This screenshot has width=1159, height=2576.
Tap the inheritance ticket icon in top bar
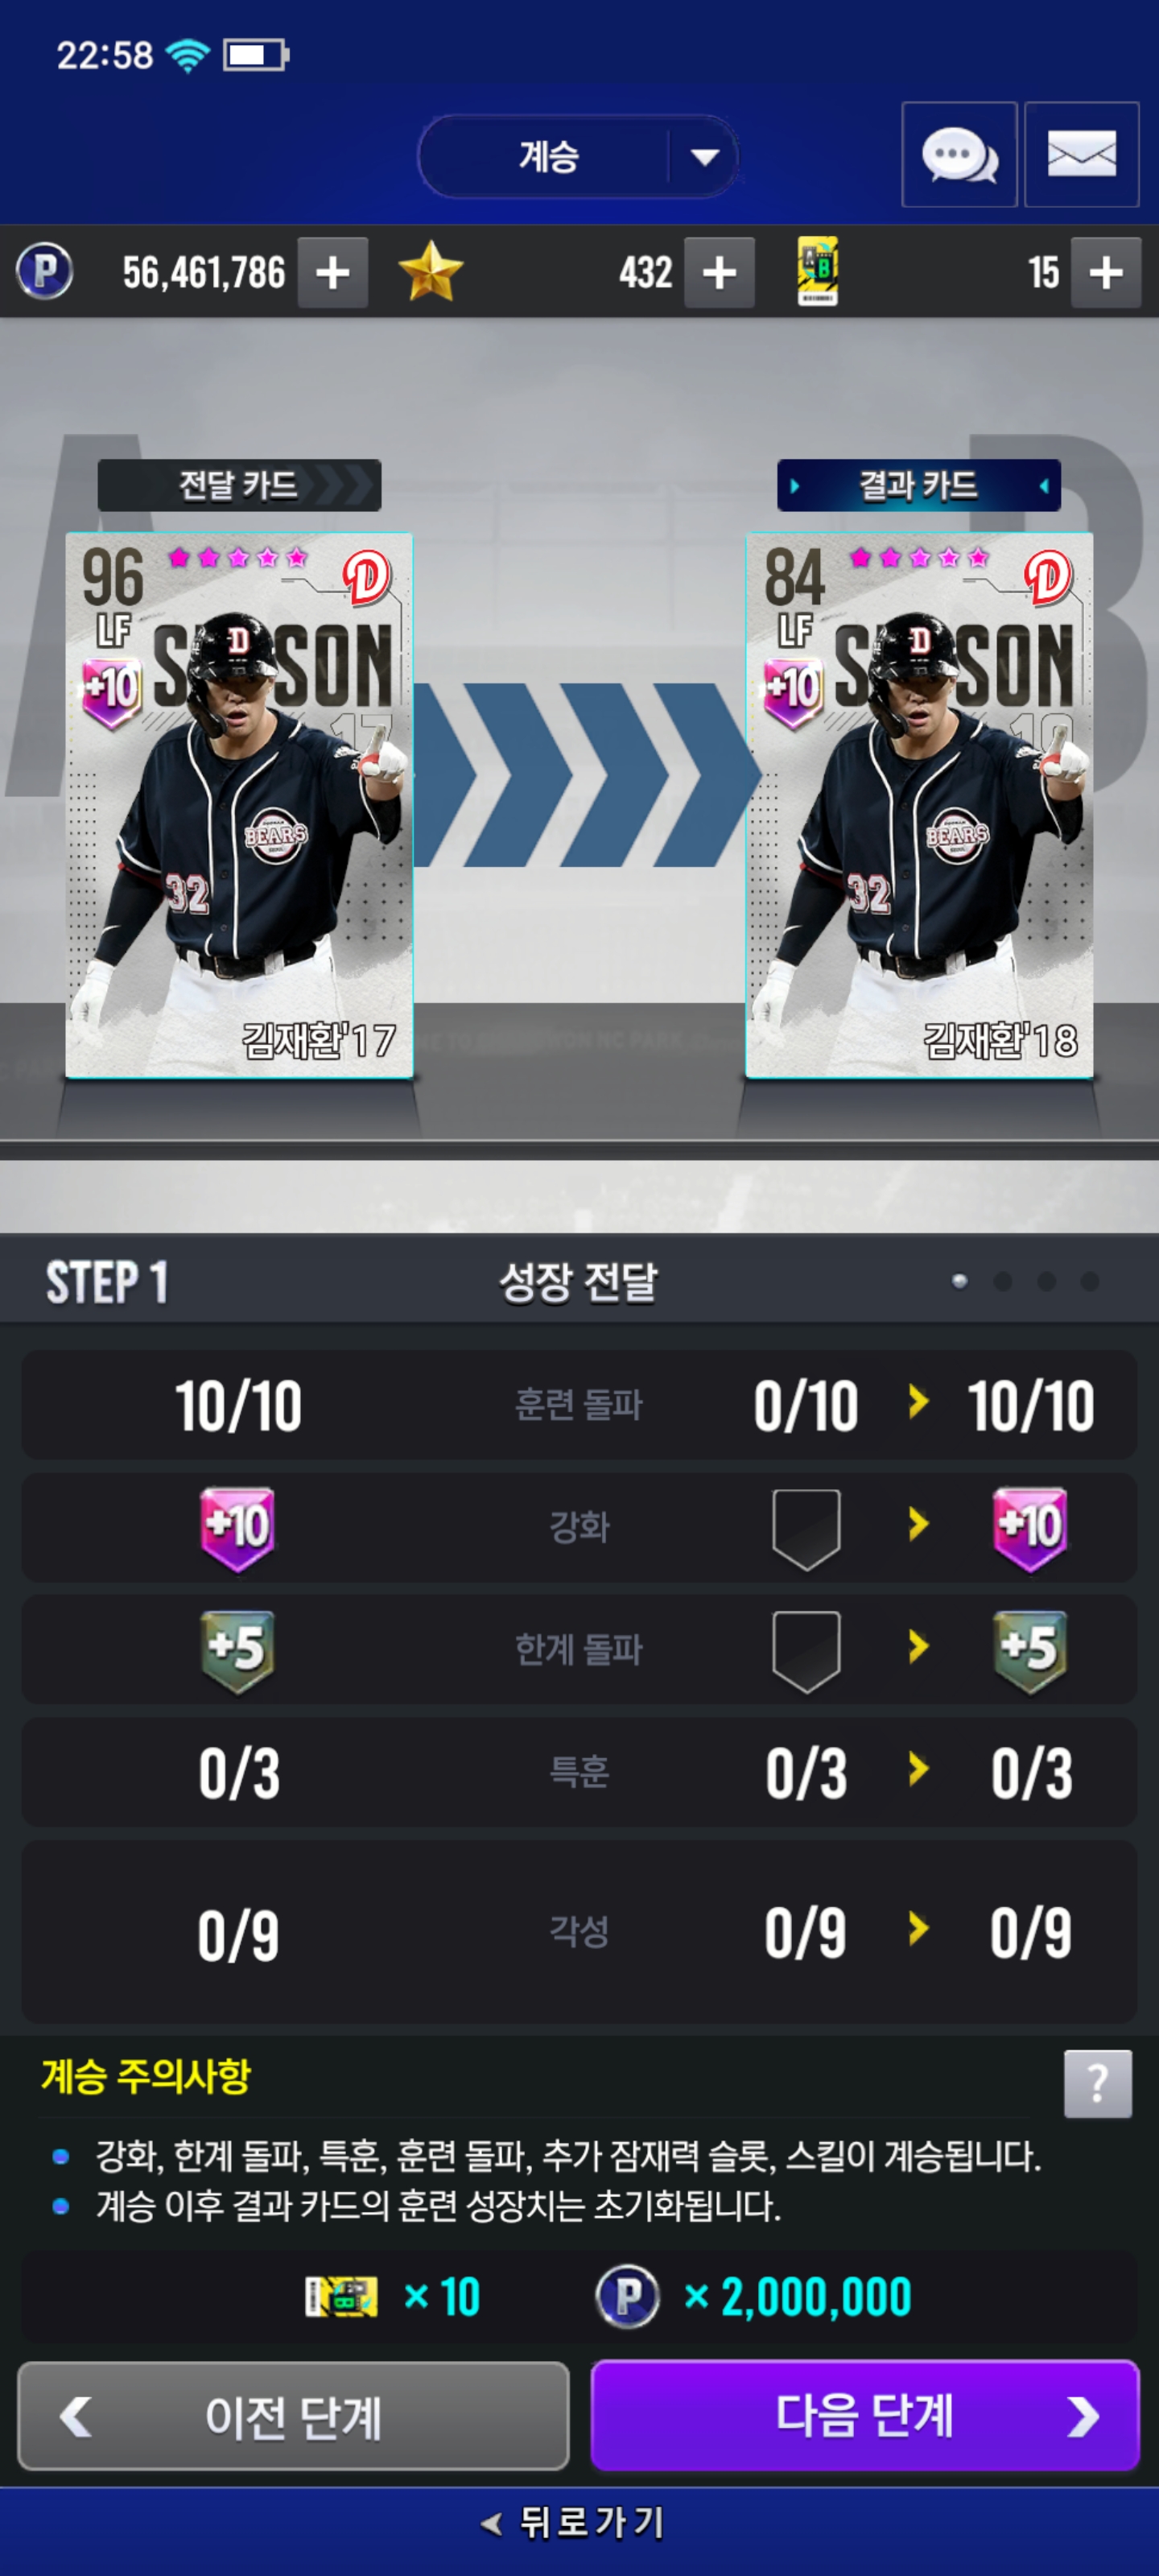click(x=817, y=272)
